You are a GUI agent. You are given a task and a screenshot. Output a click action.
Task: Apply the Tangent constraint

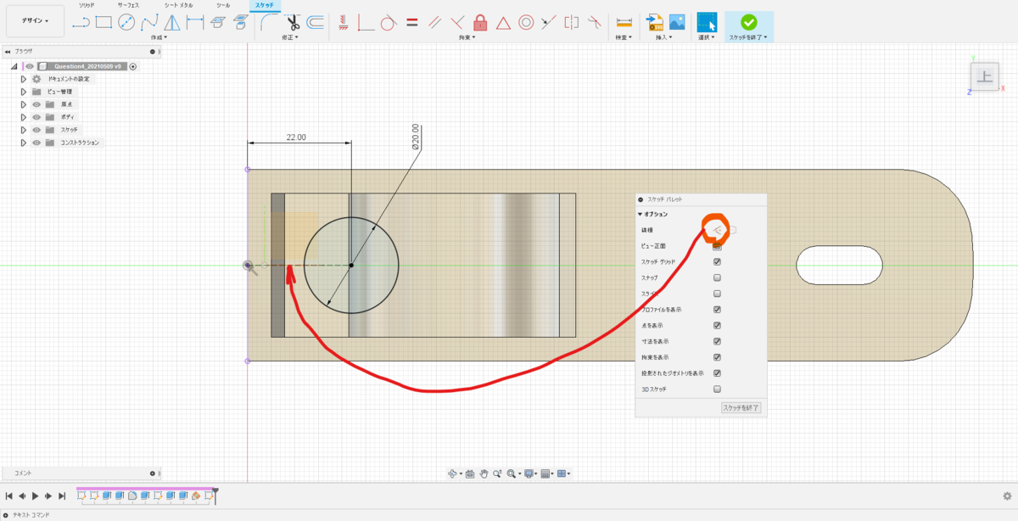(389, 22)
